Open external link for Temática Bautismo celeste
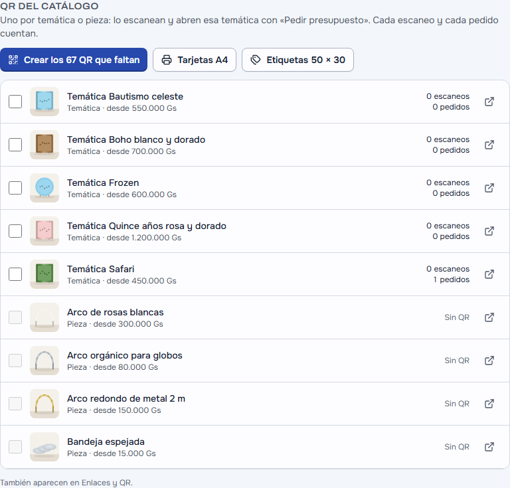Screen dimensions: 510x488 tap(489, 102)
